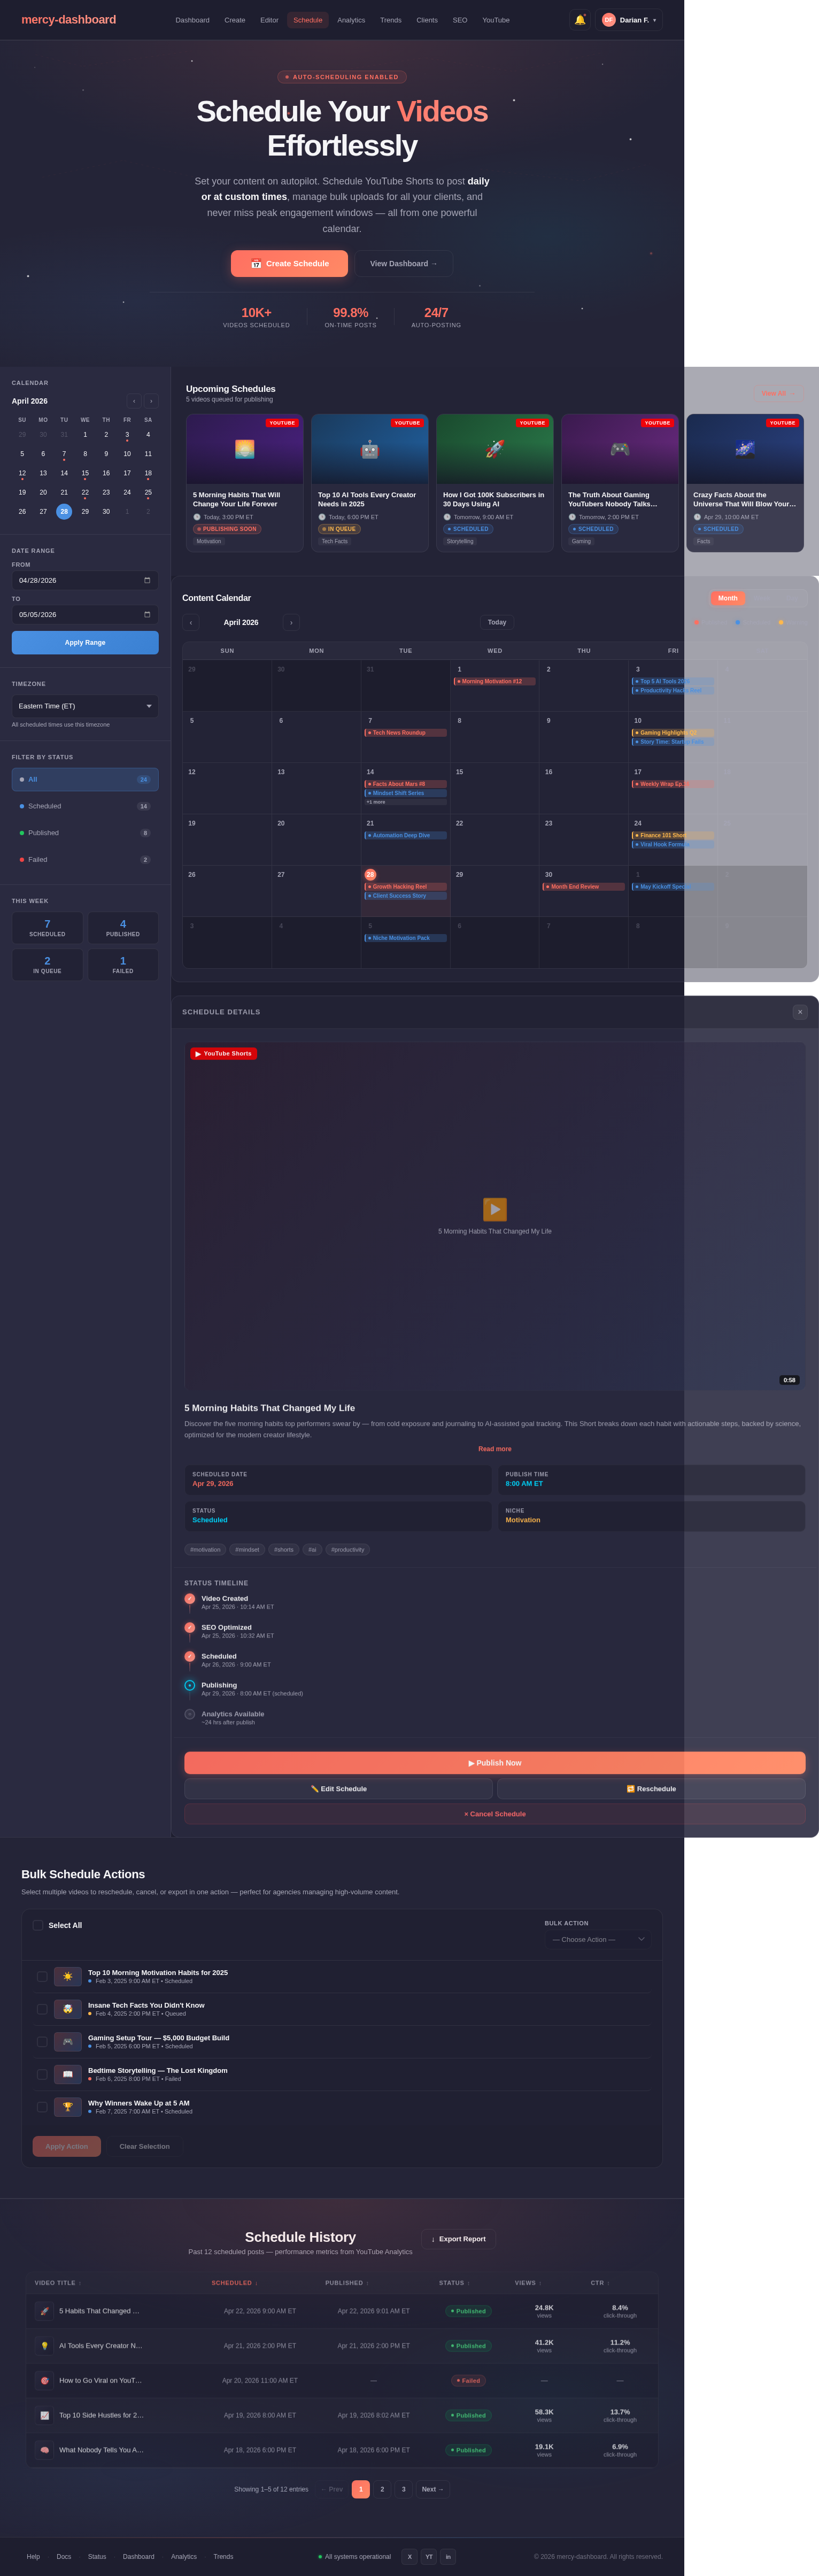Click the Today button in Content Calendar
819x2576 pixels.
497,622
